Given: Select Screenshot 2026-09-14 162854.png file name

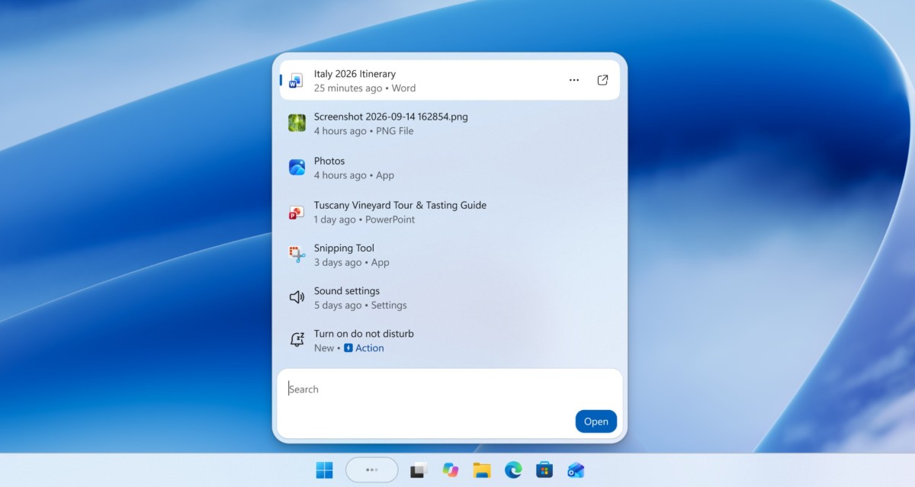Looking at the screenshot, I should (391, 117).
